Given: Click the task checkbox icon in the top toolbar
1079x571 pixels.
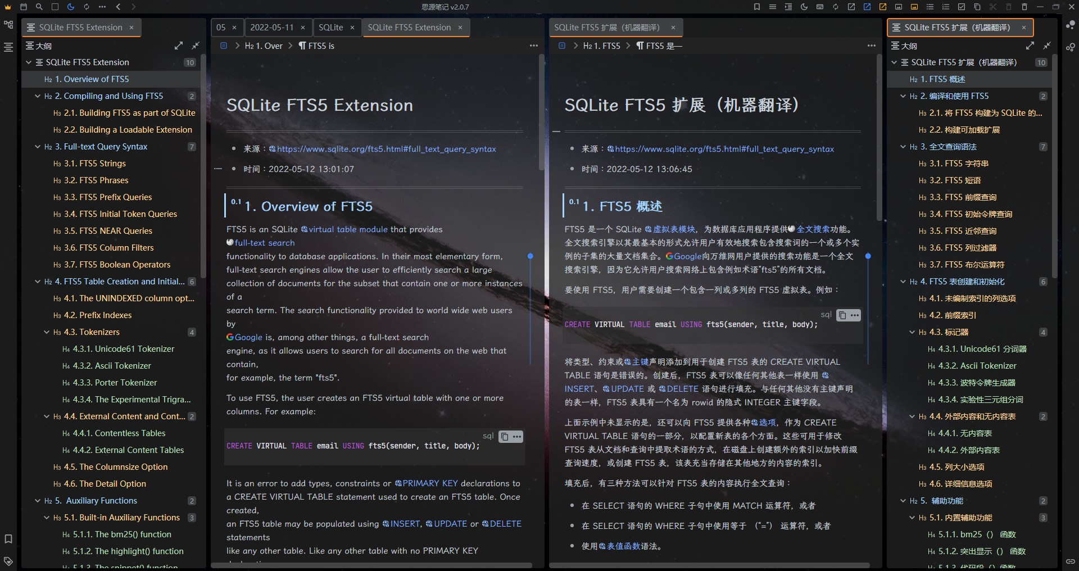Looking at the screenshot, I should (x=962, y=7).
